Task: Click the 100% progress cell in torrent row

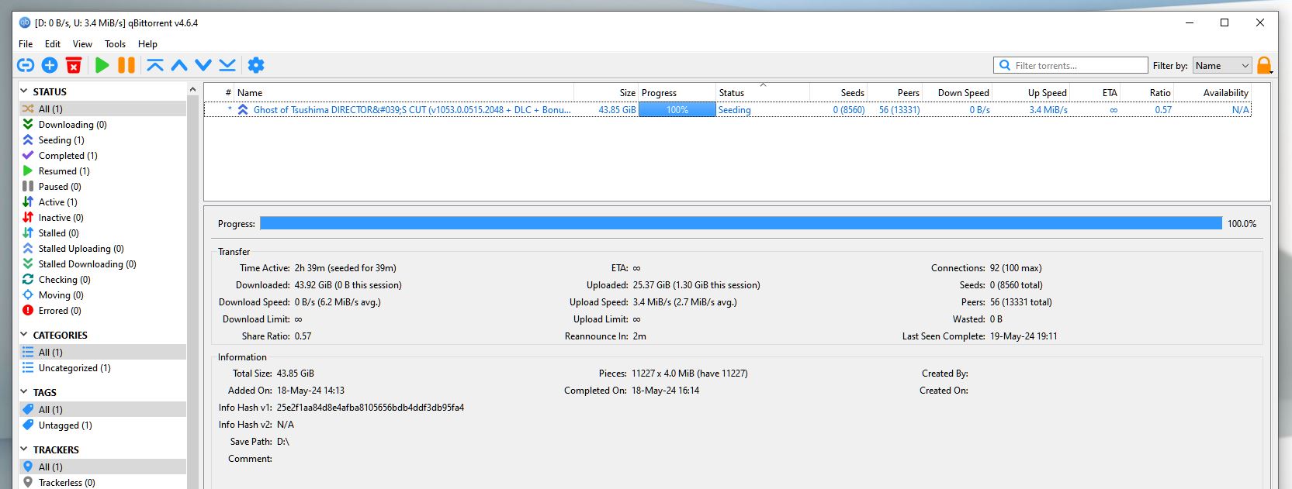Action: [677, 110]
